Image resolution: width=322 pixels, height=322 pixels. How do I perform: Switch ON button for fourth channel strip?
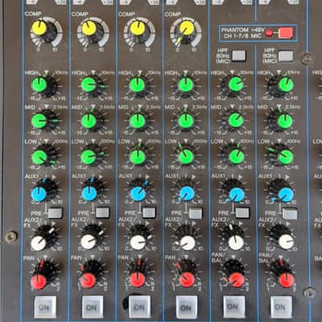(187, 308)
